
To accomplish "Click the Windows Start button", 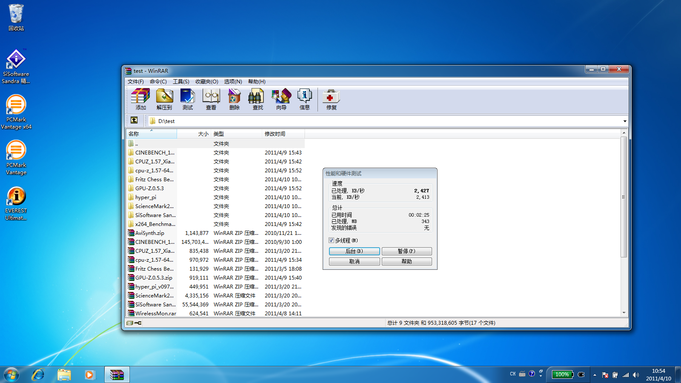I will (x=11, y=375).
